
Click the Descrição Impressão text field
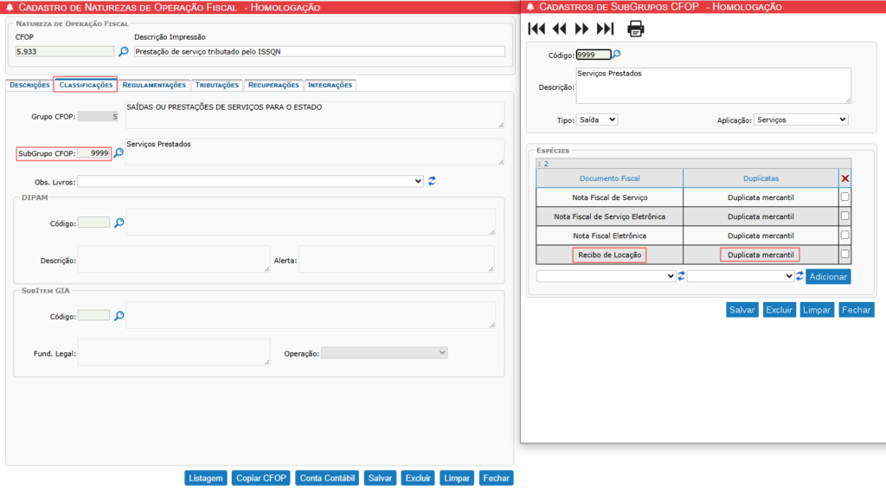319,51
